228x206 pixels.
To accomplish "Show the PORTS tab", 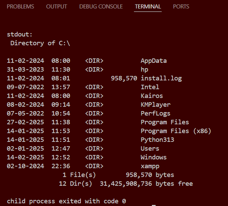I will click(x=181, y=7).
